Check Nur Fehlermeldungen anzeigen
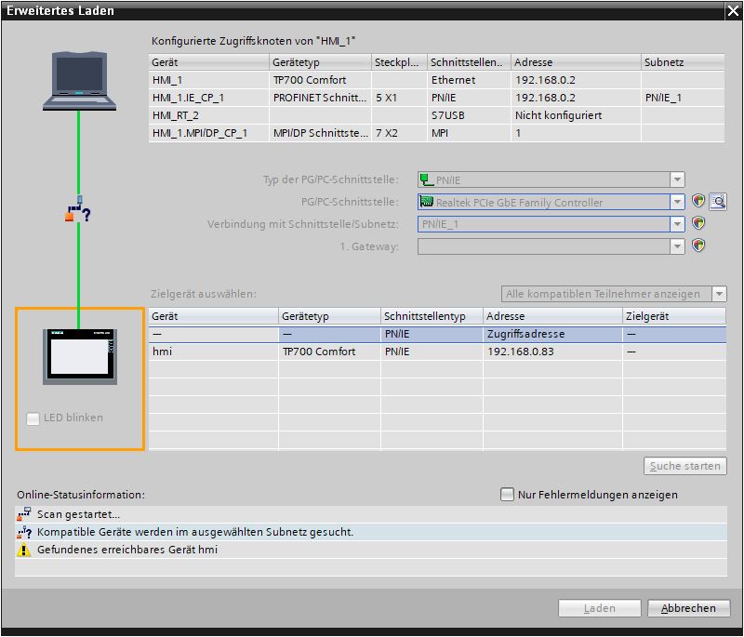 (x=507, y=495)
